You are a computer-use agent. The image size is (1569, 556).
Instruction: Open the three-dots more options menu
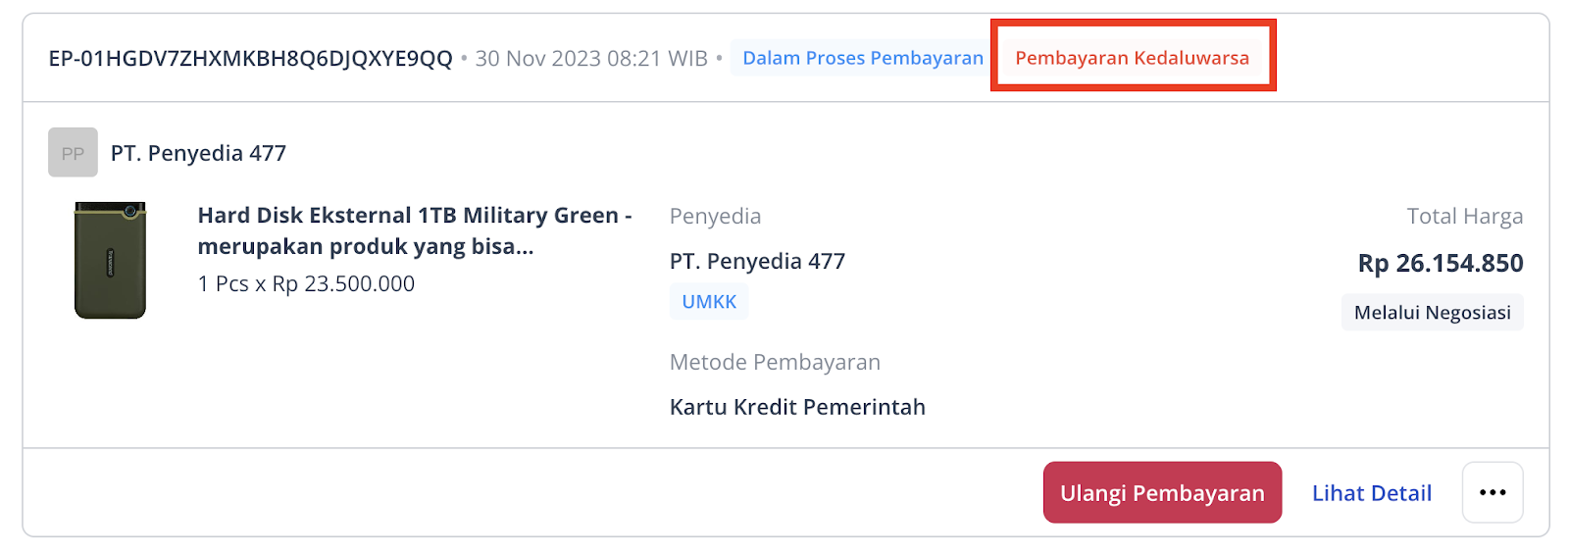pos(1493,492)
